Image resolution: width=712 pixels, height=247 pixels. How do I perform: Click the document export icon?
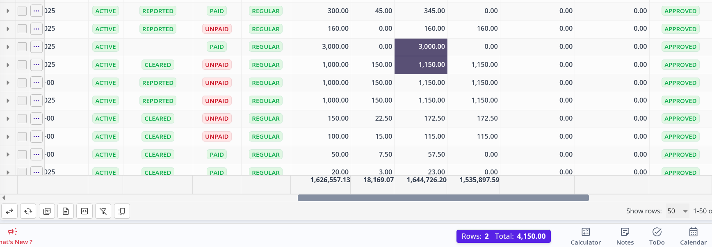66,211
